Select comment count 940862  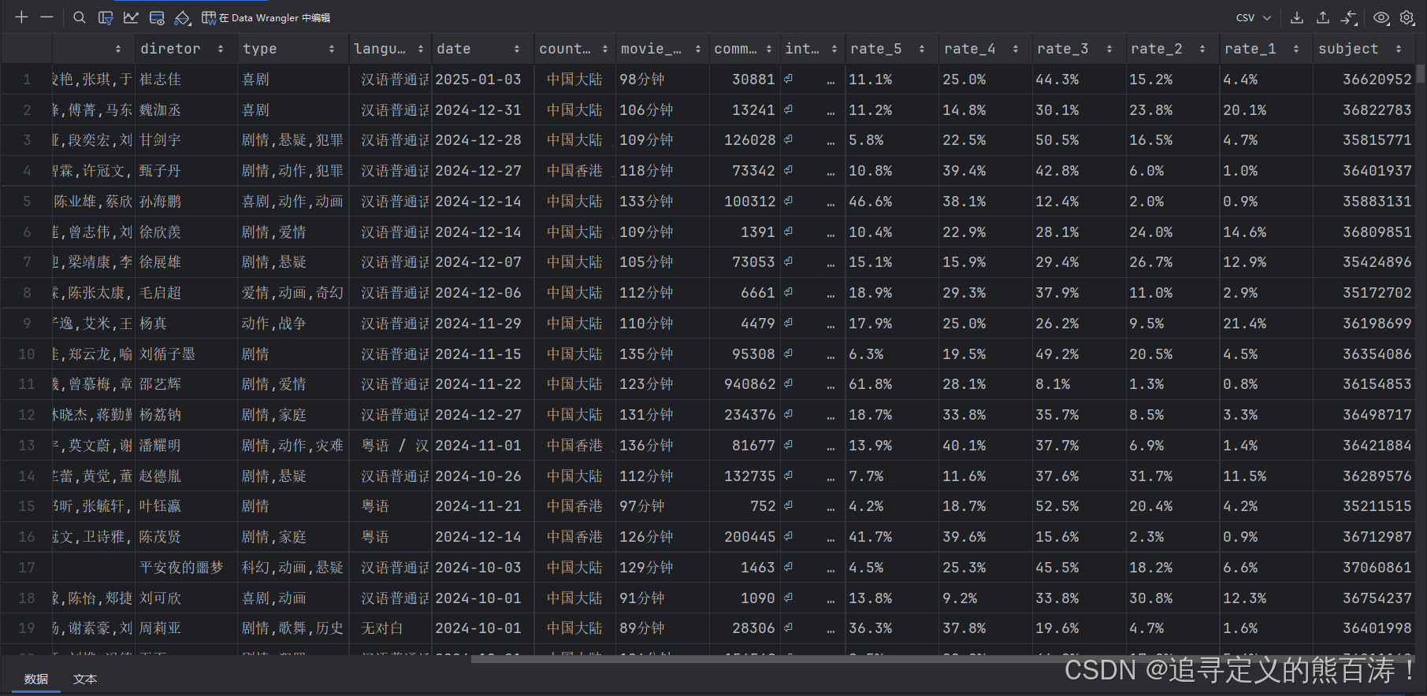[x=745, y=384]
